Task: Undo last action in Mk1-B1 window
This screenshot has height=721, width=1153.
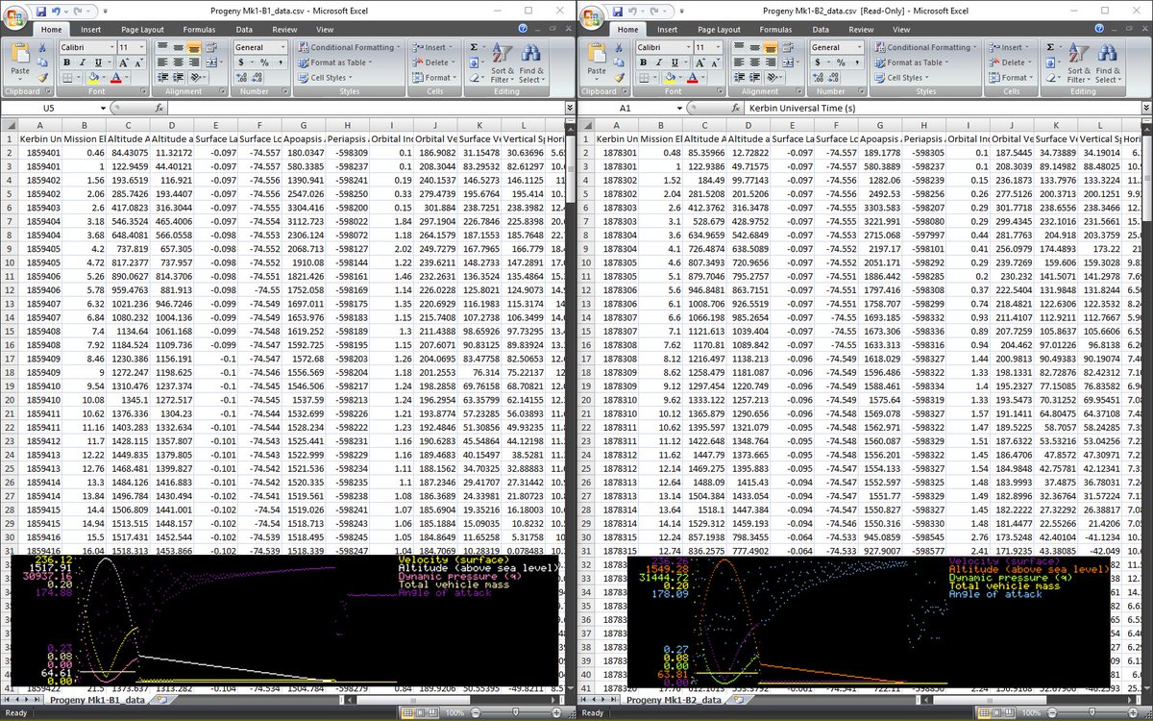Action: pos(57,10)
